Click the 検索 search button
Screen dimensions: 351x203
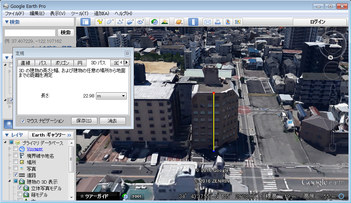pyautogui.click(x=66, y=32)
